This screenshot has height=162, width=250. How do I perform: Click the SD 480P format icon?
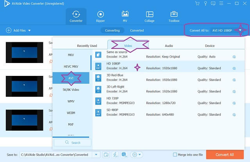98,113
